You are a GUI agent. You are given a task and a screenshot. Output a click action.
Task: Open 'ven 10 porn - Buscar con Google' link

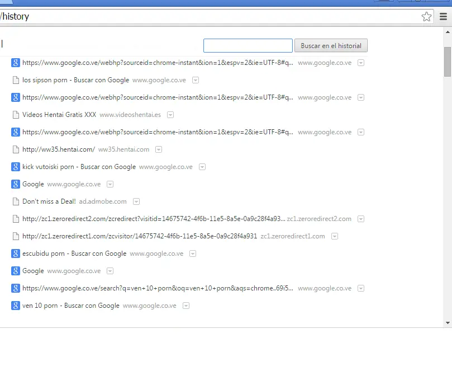pyautogui.click(x=71, y=306)
